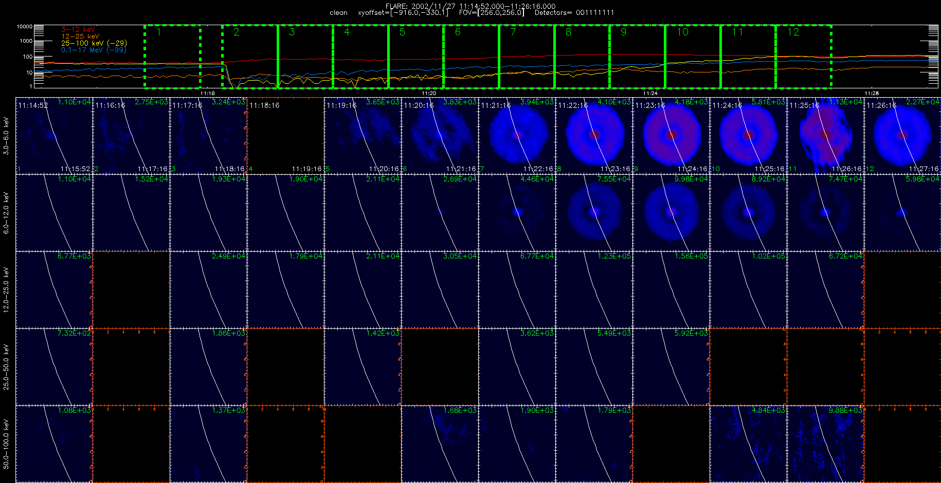Open the blank 3.0-6.0 keV panel starting 11:18:16
Image resolution: width=941 pixels, height=483 pixels.
point(285,136)
